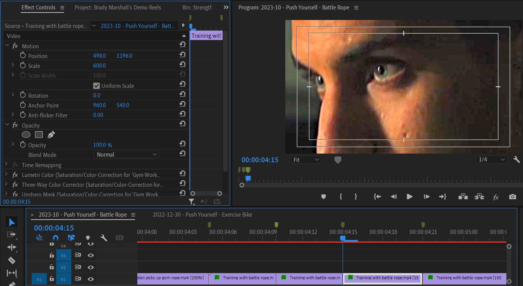Export frame with the camera icon
Viewport: 523px width, 286px height.
pos(512,197)
